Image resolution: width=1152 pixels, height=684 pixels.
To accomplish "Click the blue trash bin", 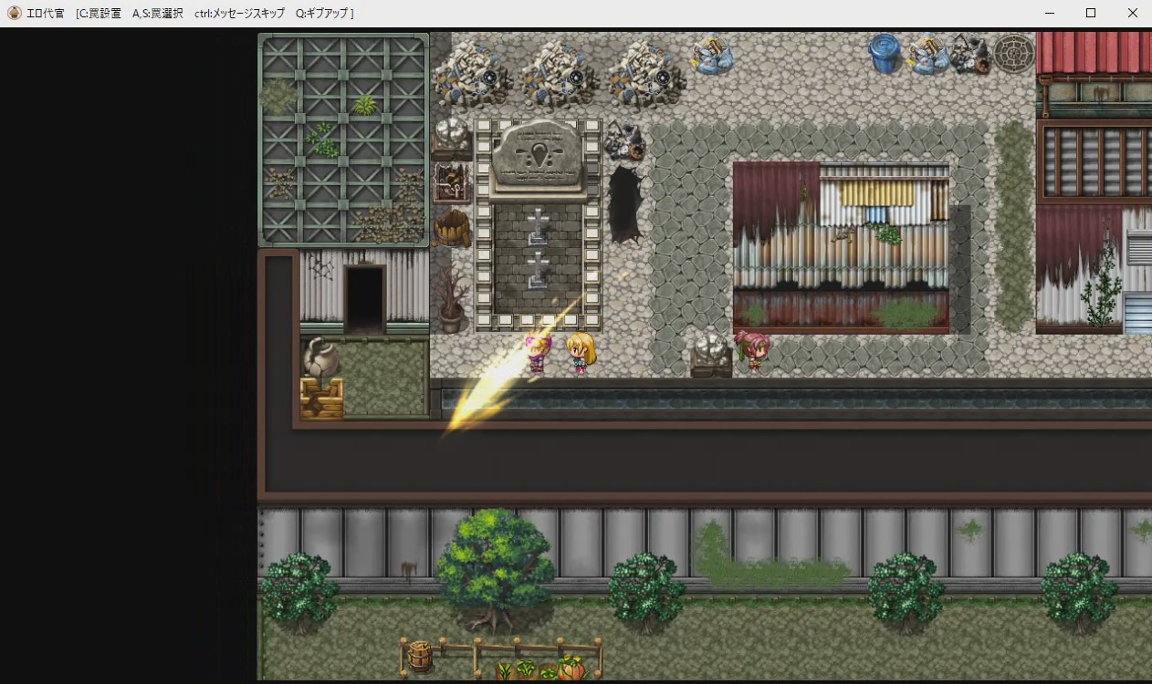I will pyautogui.click(x=884, y=54).
